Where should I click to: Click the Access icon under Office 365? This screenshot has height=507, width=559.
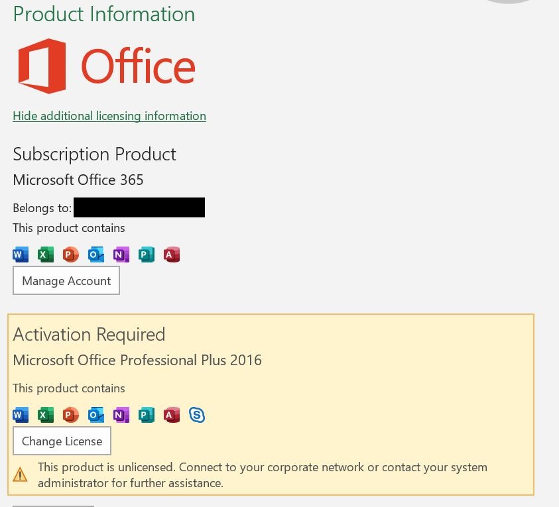172,254
